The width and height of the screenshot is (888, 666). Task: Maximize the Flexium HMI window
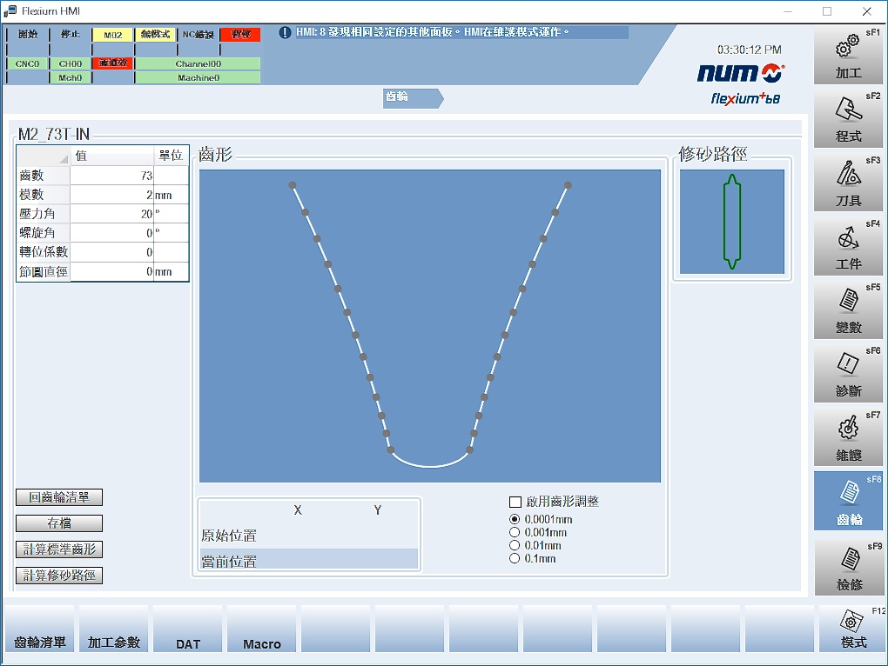pos(827,11)
